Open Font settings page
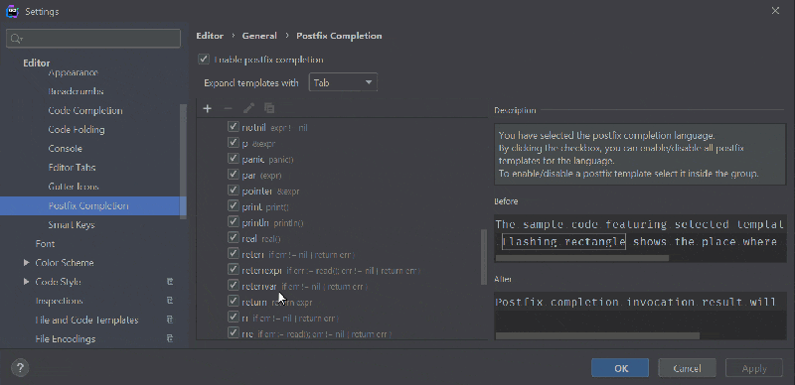Screen dimensions: 795x385 coord(45,244)
